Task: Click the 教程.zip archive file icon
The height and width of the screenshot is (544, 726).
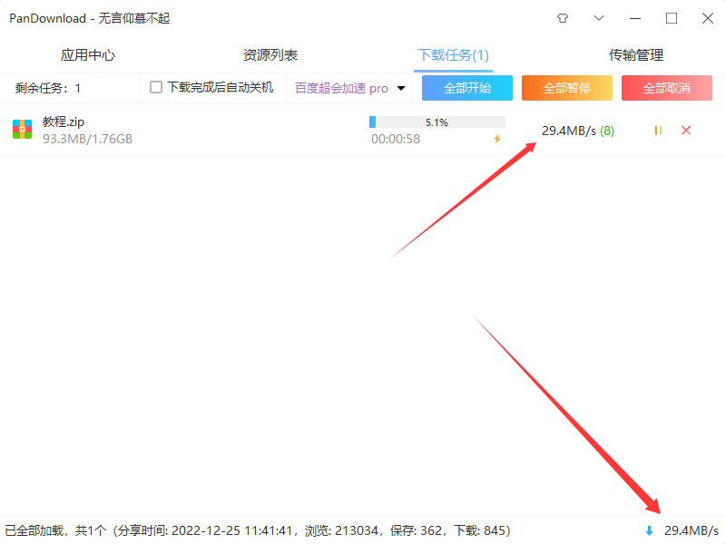Action: (22, 130)
